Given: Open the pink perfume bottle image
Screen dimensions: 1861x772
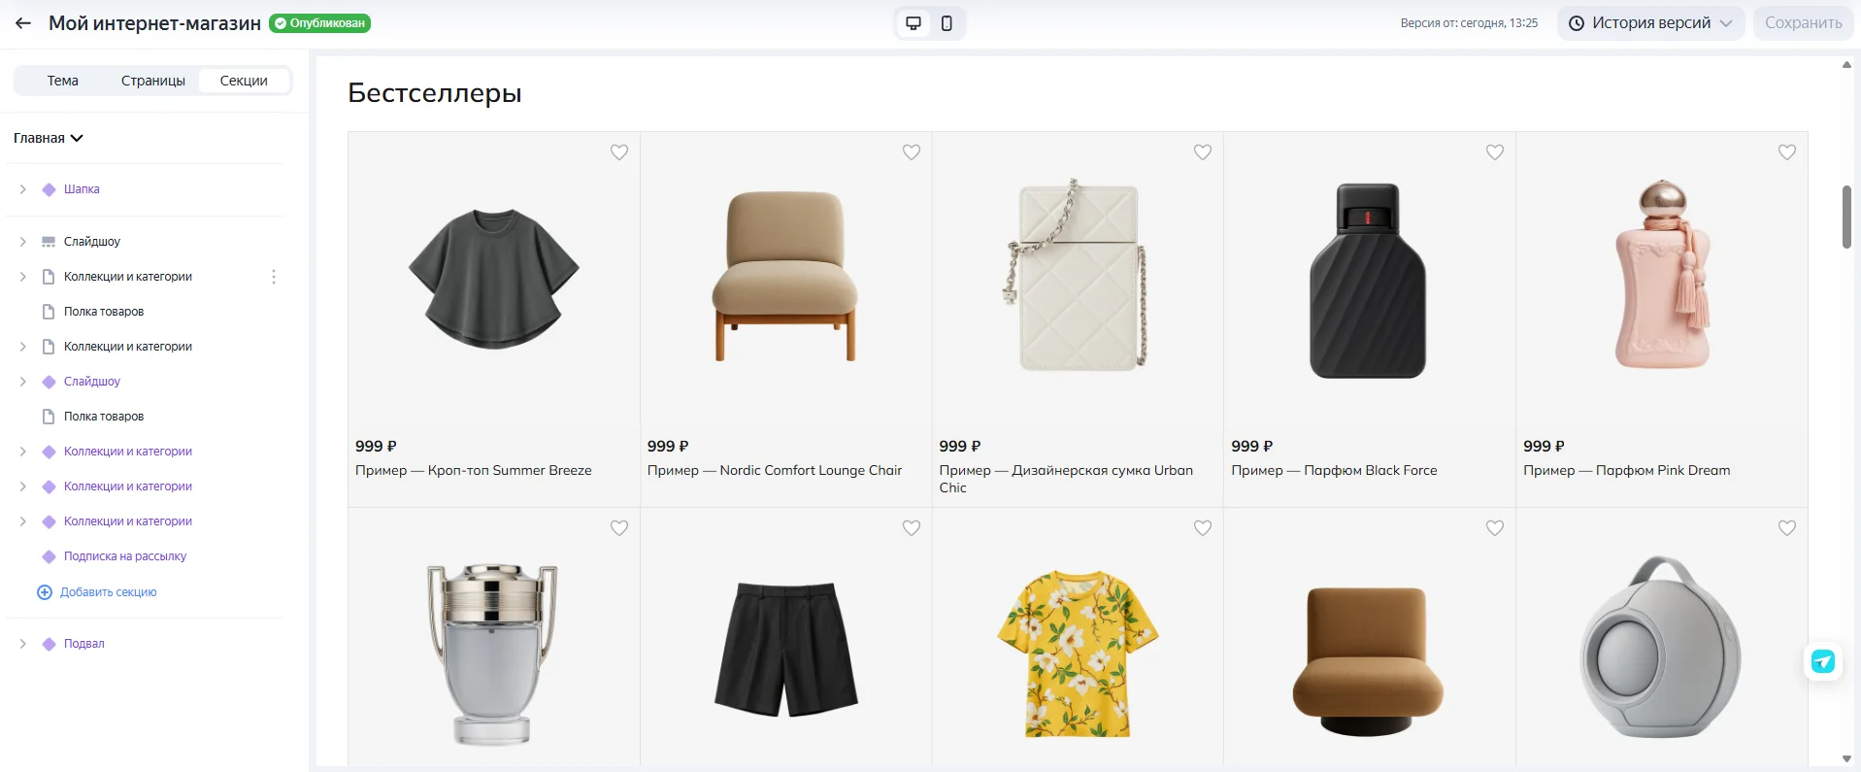Looking at the screenshot, I should point(1662,275).
